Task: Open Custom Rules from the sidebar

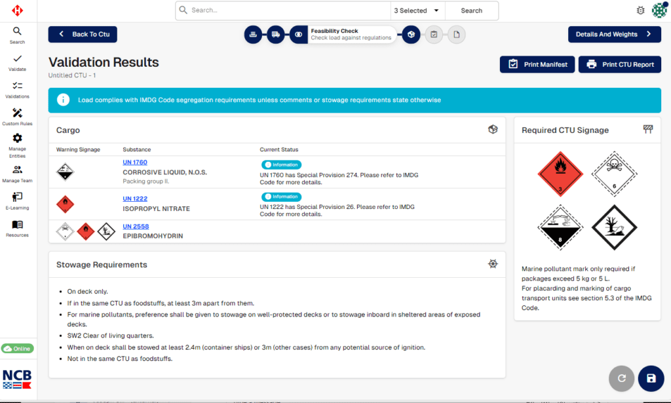Action: click(18, 117)
